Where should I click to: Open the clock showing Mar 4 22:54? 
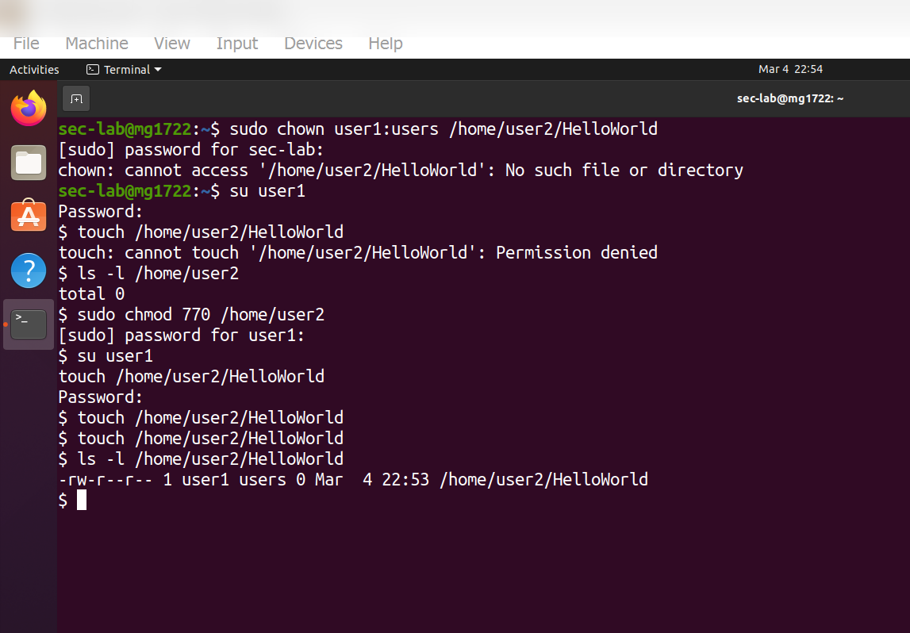[x=790, y=69]
